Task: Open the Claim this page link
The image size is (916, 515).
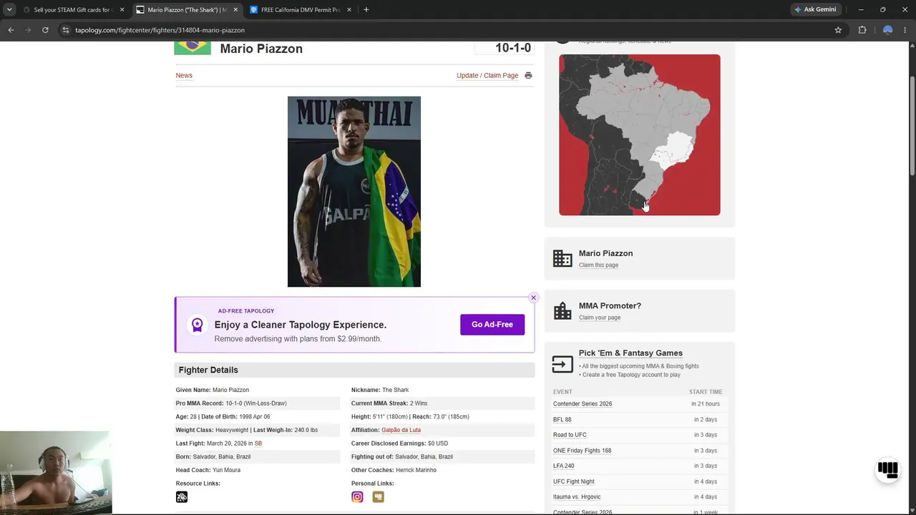Action: pos(598,265)
